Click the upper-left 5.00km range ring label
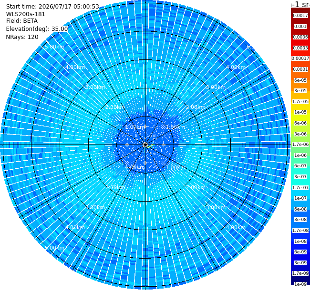The width and height of the screenshot is (310, 290). click(54, 47)
